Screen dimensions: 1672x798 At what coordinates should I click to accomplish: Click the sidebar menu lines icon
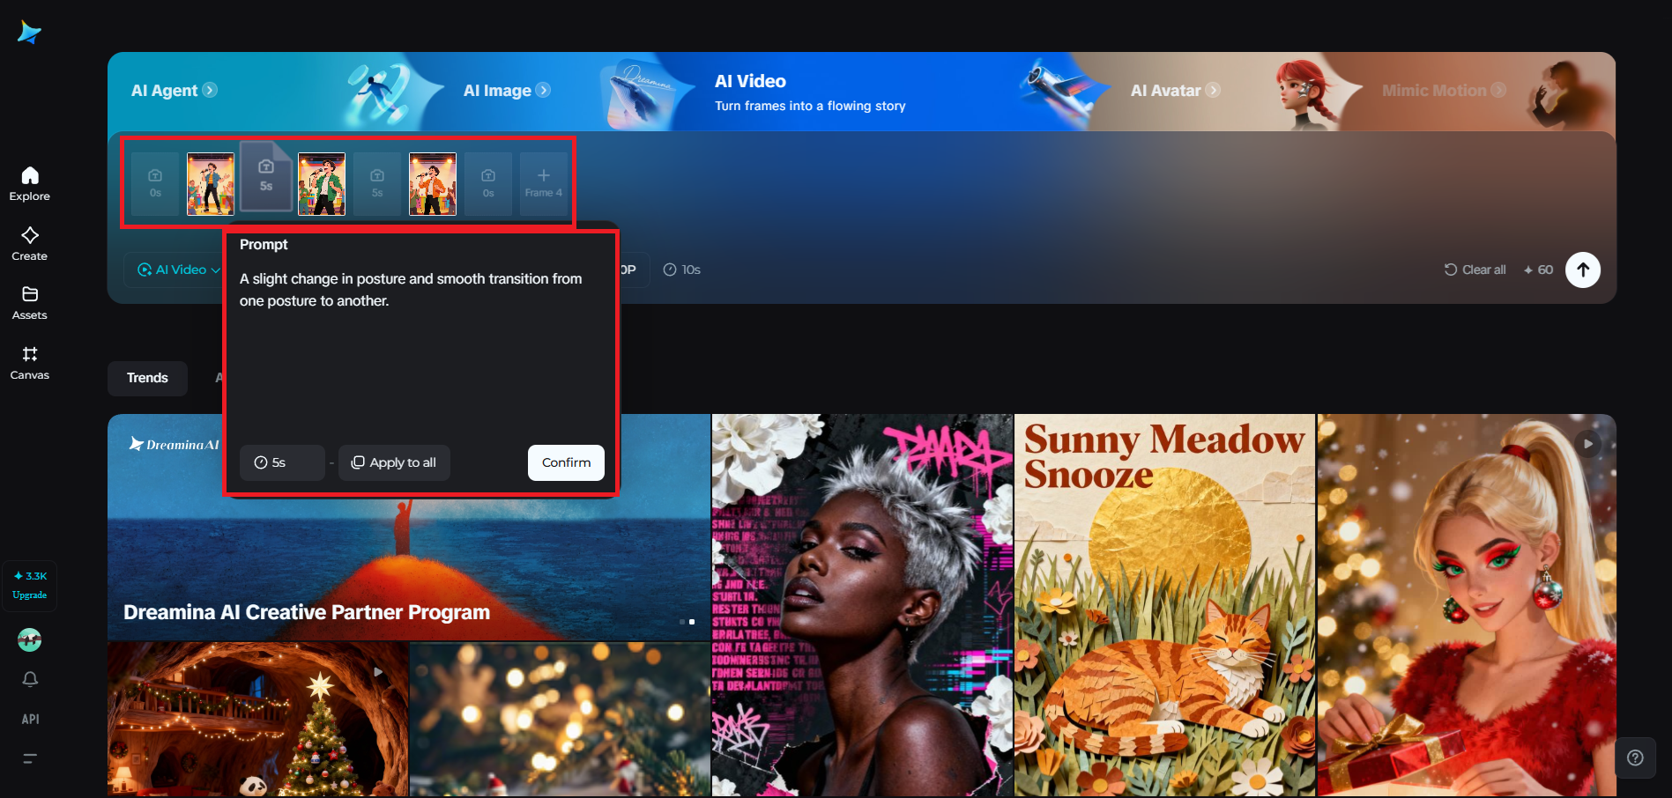tap(30, 758)
